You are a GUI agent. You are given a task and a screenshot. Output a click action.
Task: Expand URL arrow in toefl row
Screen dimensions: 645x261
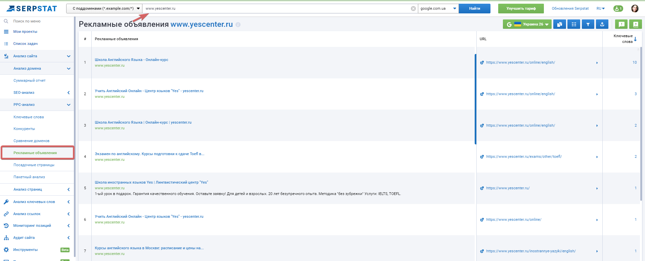pos(597,157)
